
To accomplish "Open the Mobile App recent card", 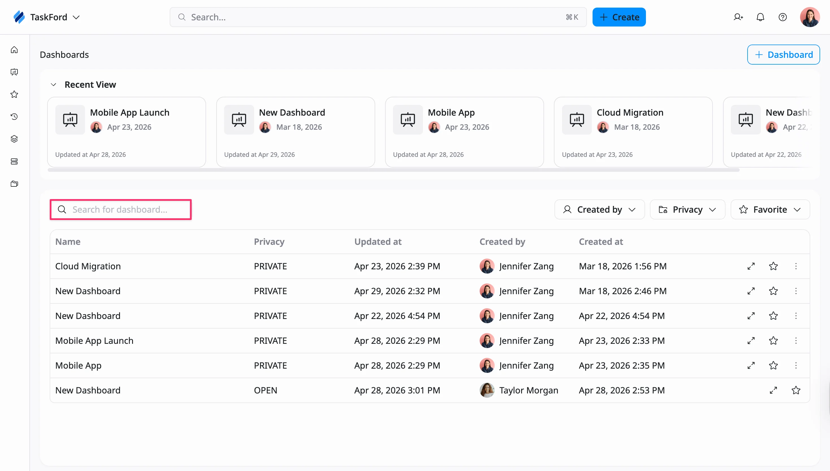I will coord(464,132).
